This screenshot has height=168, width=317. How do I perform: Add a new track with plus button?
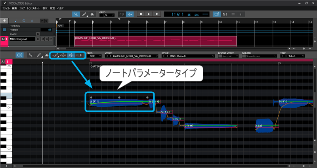click(x=4, y=21)
